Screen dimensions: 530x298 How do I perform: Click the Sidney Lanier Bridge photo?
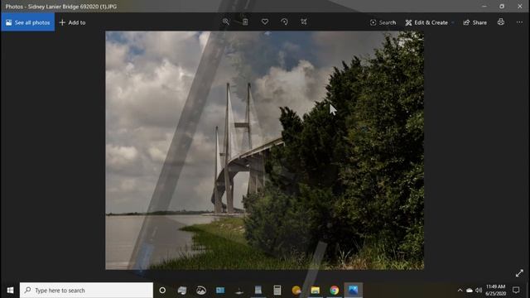coord(265,151)
